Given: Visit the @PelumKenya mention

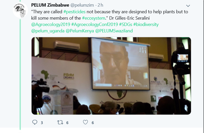Looking at the screenshot, I should click(x=80, y=31).
